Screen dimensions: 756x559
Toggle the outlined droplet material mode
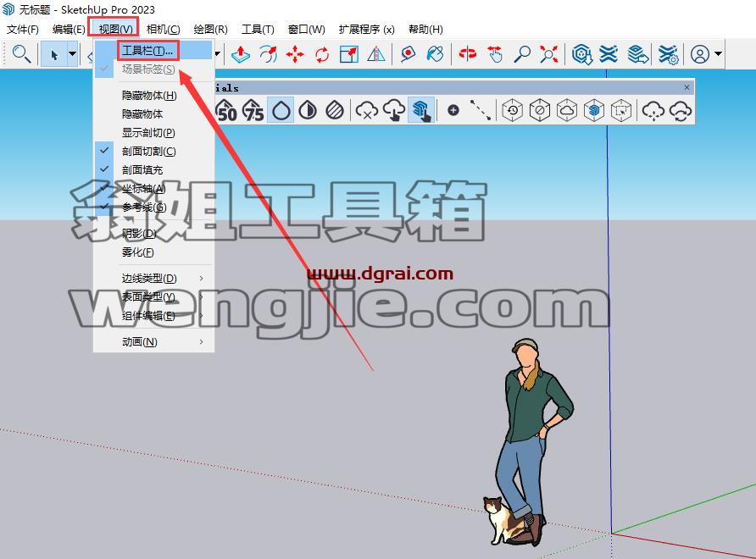coord(281,110)
